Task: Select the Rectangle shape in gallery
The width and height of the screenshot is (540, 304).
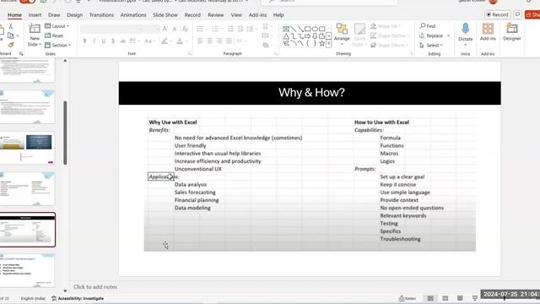Action: (307, 29)
